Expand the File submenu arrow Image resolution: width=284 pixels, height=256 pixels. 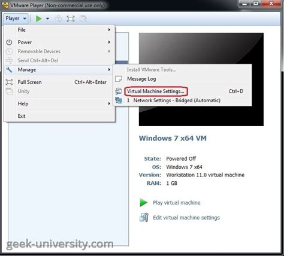109,30
